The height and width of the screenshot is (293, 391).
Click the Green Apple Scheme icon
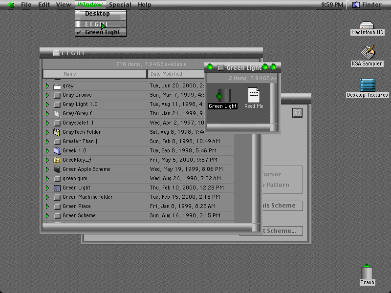(x=57, y=169)
